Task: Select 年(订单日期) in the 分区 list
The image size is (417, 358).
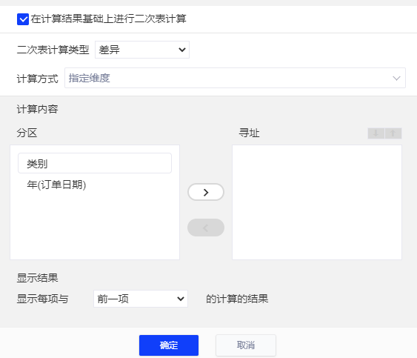Action: [x=56, y=185]
